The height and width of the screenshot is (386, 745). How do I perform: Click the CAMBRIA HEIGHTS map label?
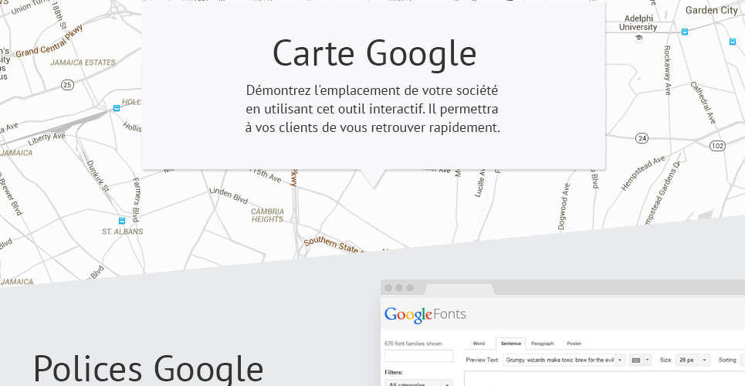pos(267,215)
